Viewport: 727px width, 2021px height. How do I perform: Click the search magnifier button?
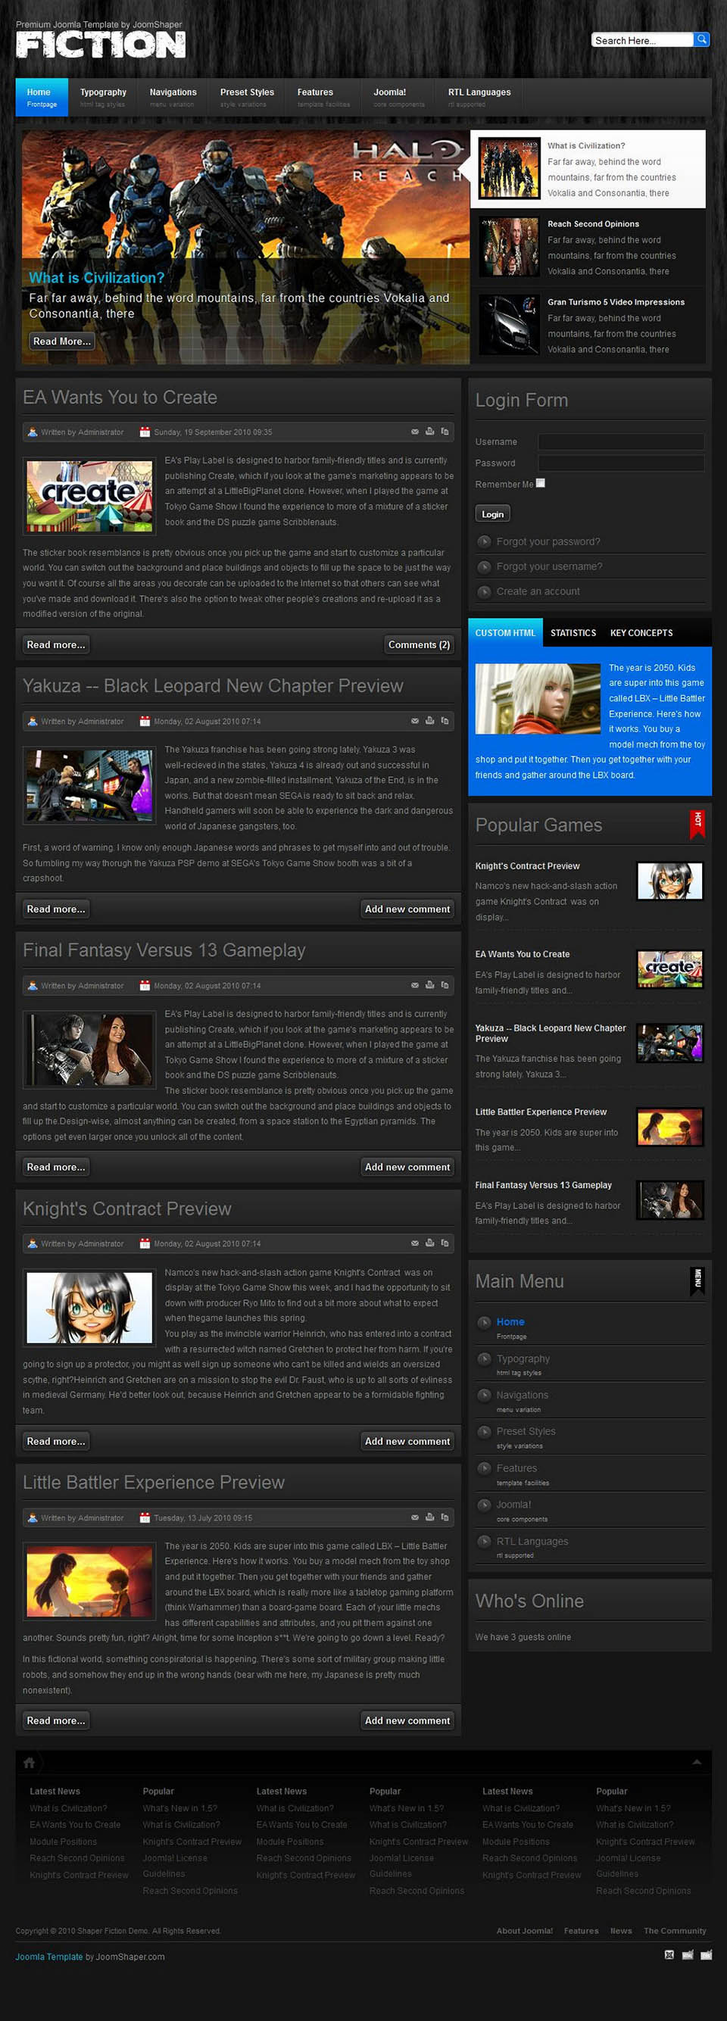pyautogui.click(x=702, y=39)
